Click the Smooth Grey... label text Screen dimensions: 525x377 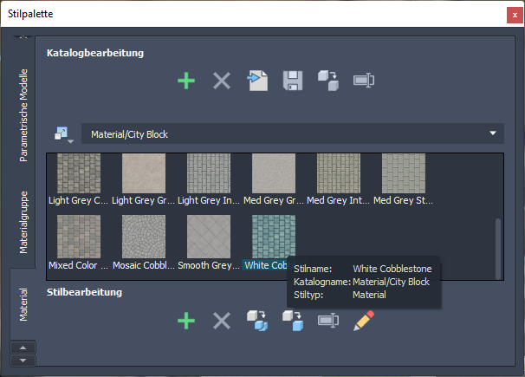(209, 265)
